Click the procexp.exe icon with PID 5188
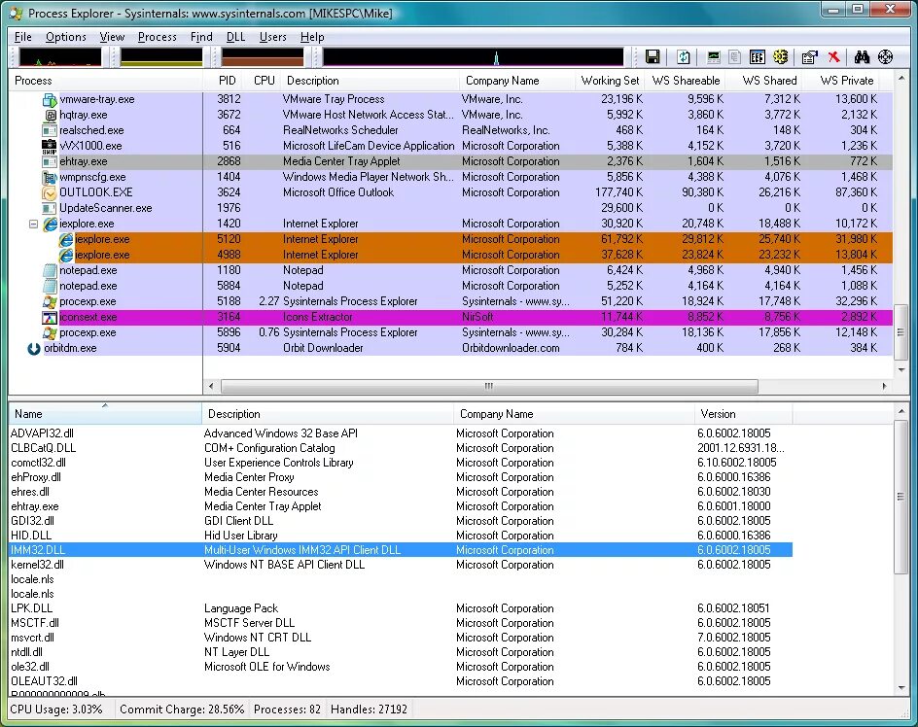The height and width of the screenshot is (727, 918). point(50,301)
